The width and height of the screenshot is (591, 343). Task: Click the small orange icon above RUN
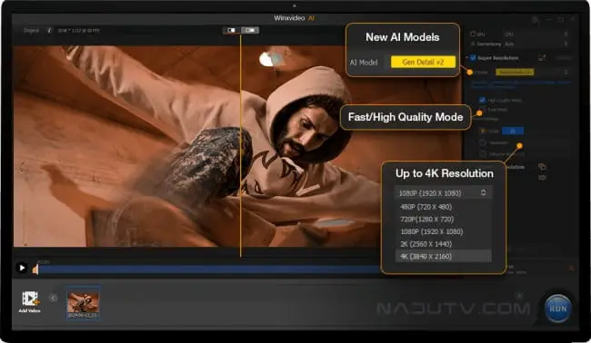[571, 268]
